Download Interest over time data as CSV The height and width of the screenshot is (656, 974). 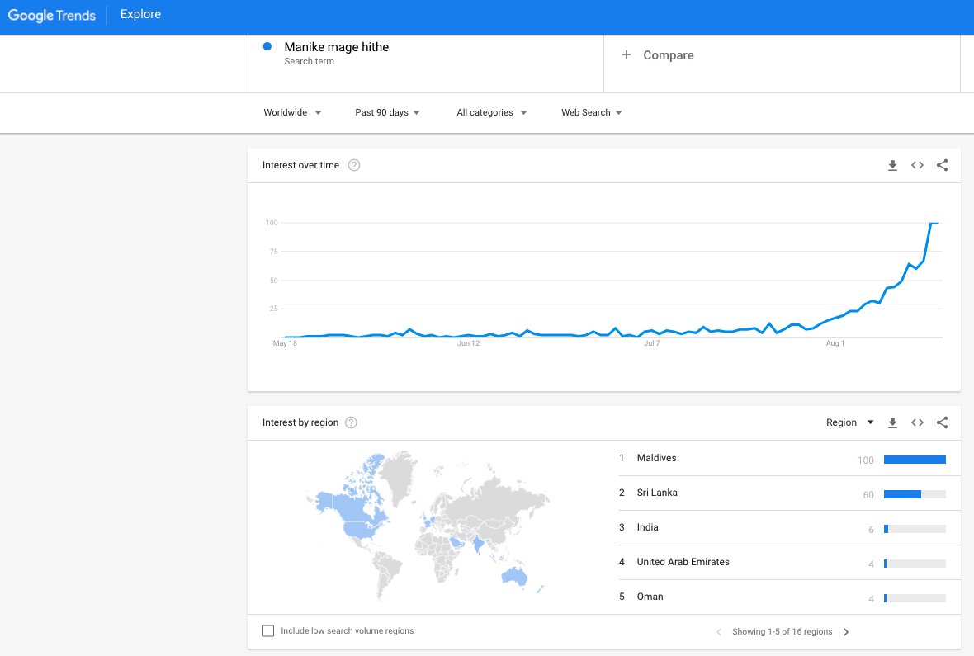[892, 165]
